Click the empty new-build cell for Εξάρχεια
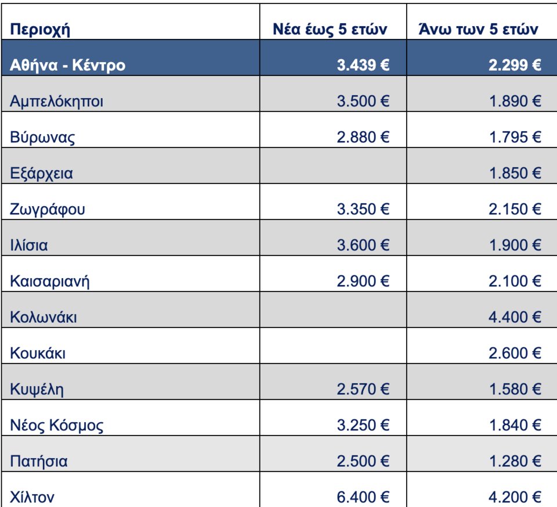 point(330,173)
